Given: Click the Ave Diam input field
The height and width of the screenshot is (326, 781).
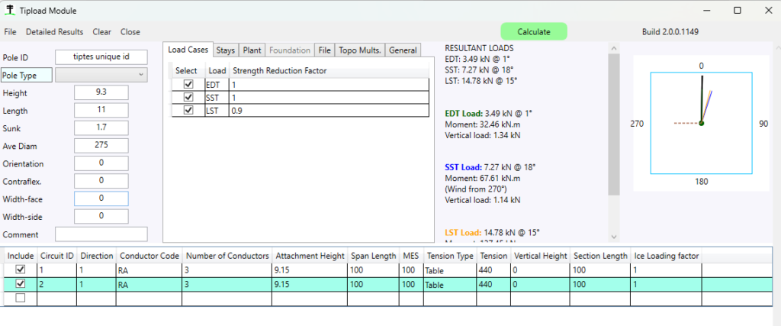Looking at the screenshot, I should tap(101, 145).
